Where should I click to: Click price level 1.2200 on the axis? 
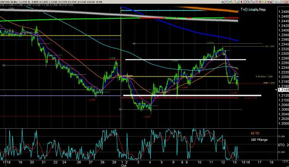click(x=283, y=77)
